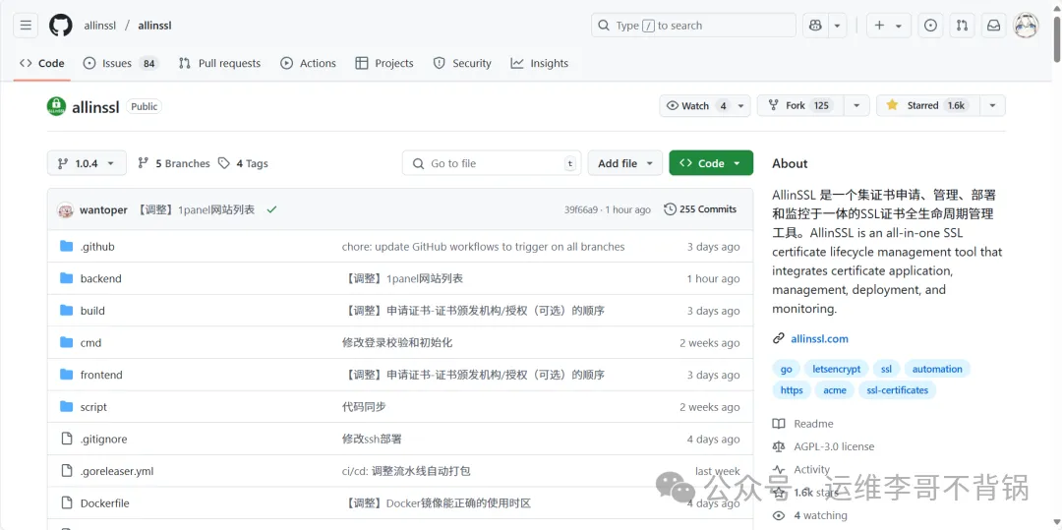Switch to the Insights tab

[x=539, y=63]
